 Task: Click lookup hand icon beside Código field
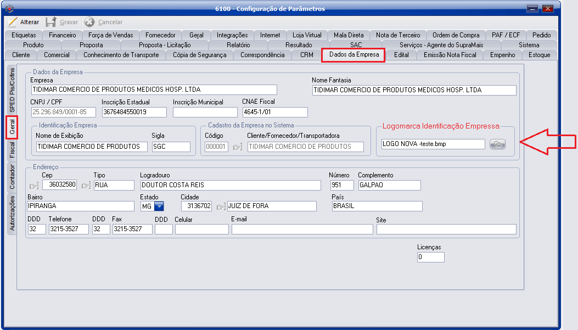(237, 147)
